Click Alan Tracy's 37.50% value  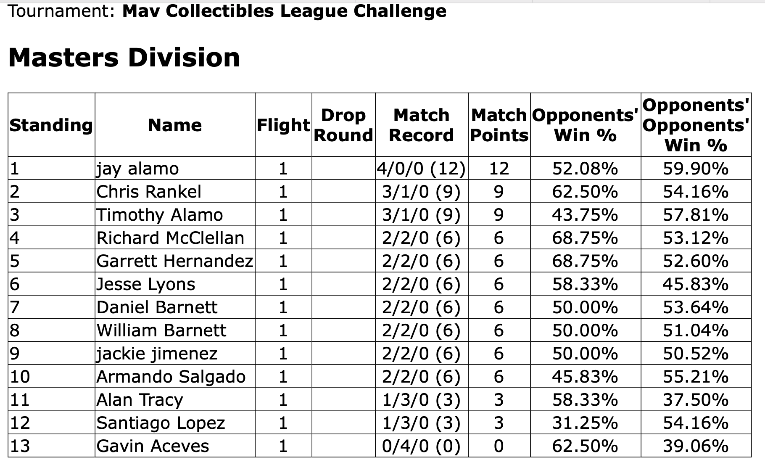click(x=696, y=399)
